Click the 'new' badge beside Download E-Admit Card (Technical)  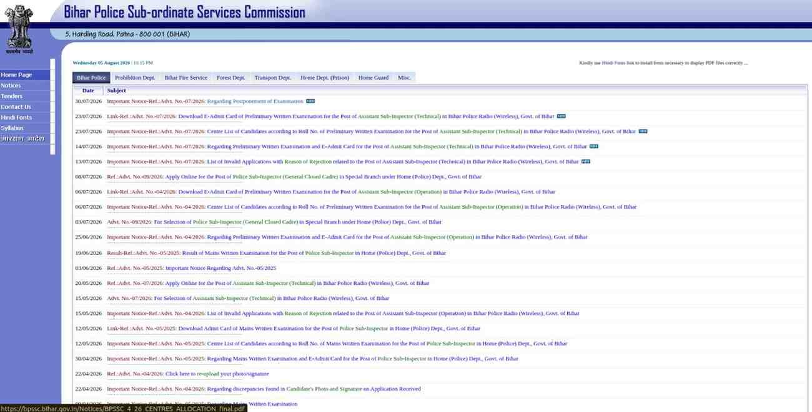561,116
